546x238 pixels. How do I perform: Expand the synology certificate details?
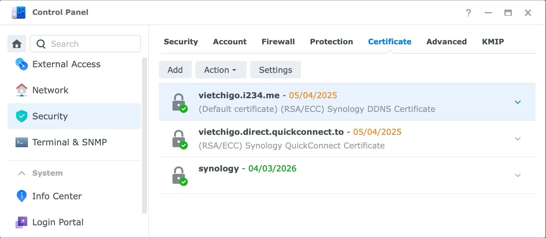click(x=517, y=175)
